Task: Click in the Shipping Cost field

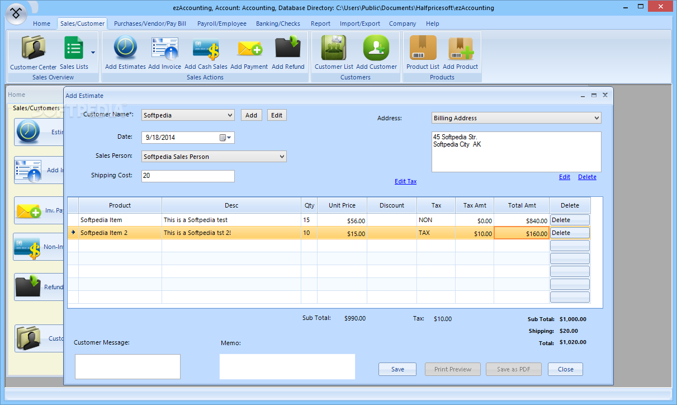Action: (188, 176)
